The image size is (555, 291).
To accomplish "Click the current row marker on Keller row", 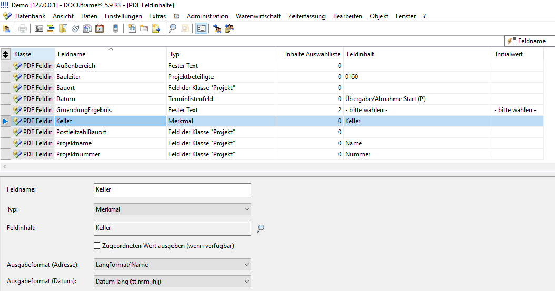I will [x=6, y=121].
